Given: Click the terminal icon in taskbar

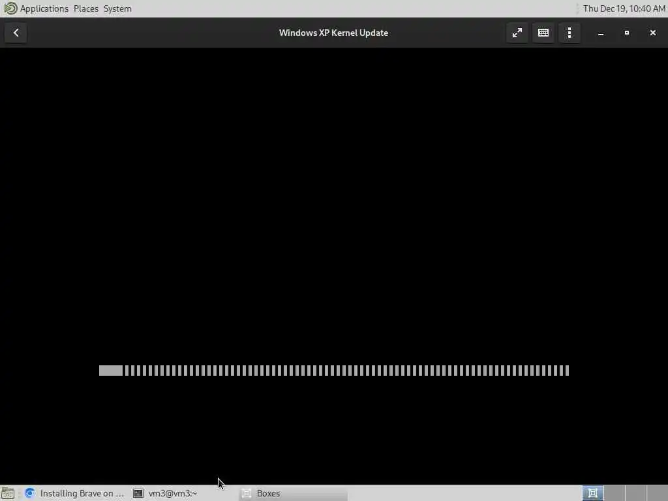Looking at the screenshot, I should [x=138, y=493].
